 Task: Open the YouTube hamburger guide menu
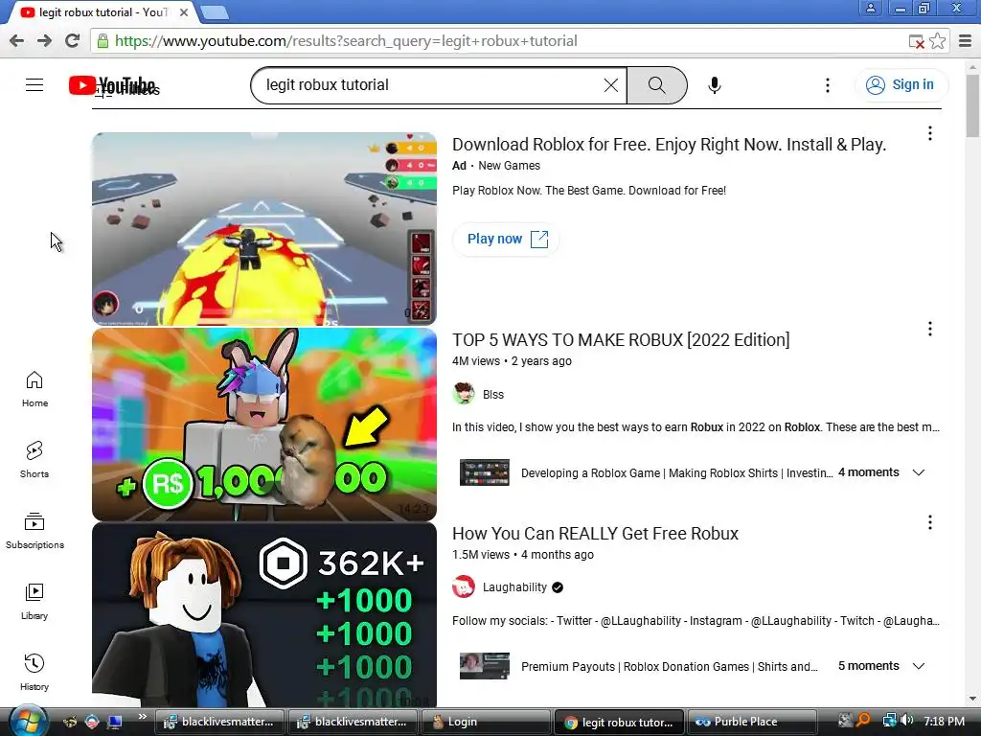(x=34, y=85)
